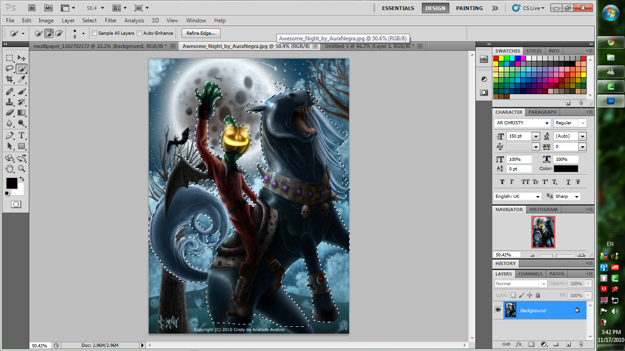Select the Dodge tool
This screenshot has width=625, height=351.
[22, 123]
